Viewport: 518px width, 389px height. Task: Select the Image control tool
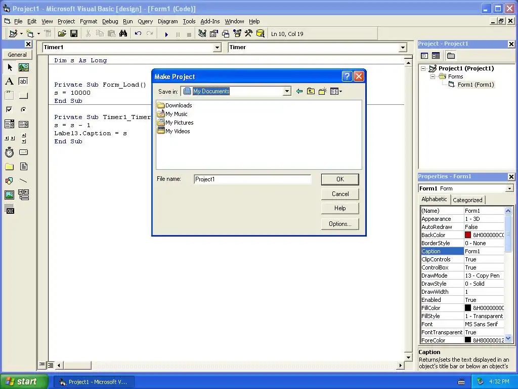point(10,195)
